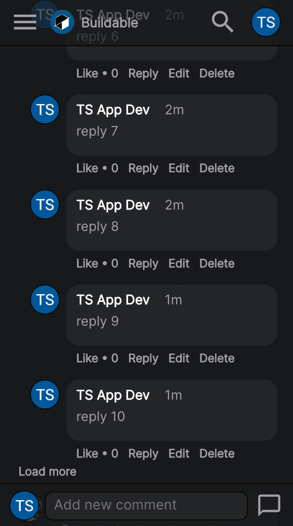Edit the reply 9 comment
The height and width of the screenshot is (526, 293).
click(179, 358)
